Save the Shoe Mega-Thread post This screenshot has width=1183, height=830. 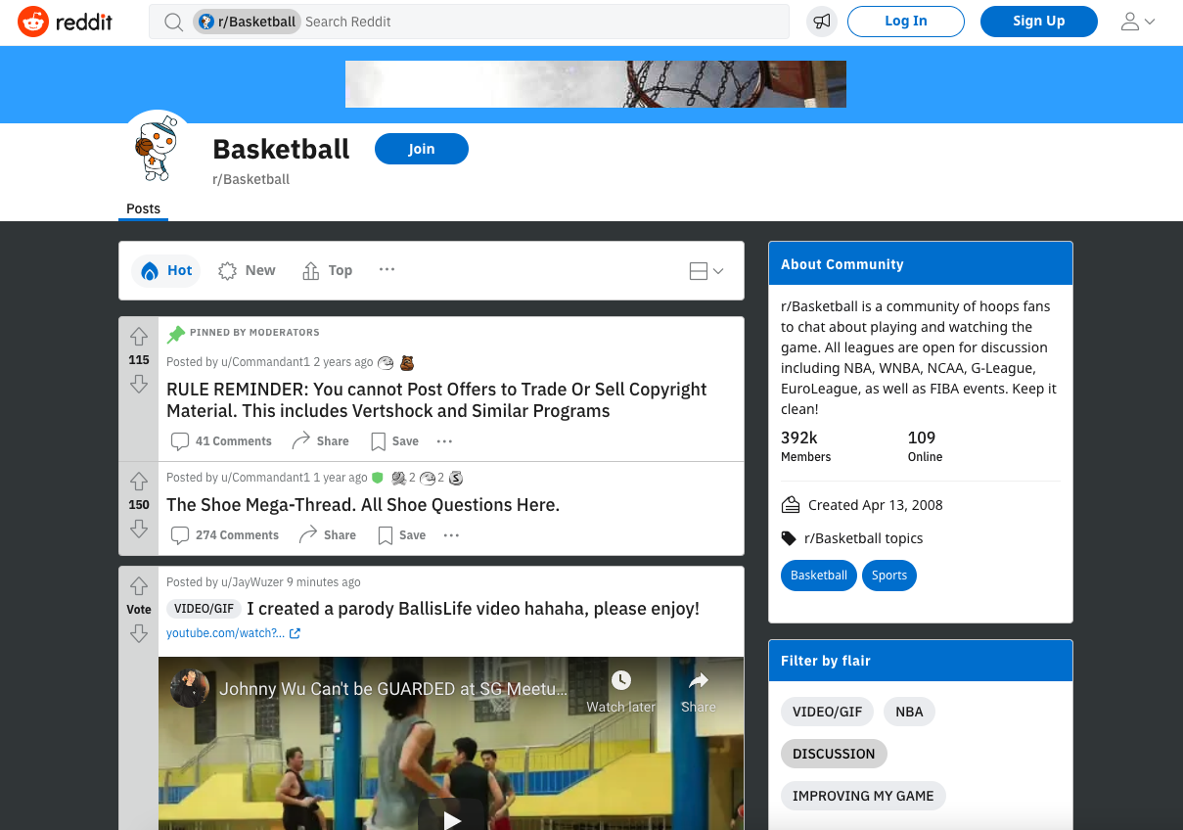tap(401, 535)
